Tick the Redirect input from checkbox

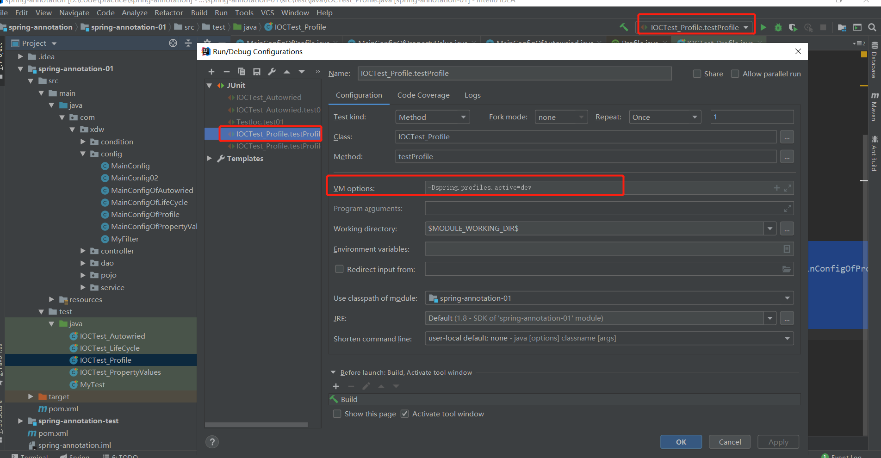pos(339,269)
